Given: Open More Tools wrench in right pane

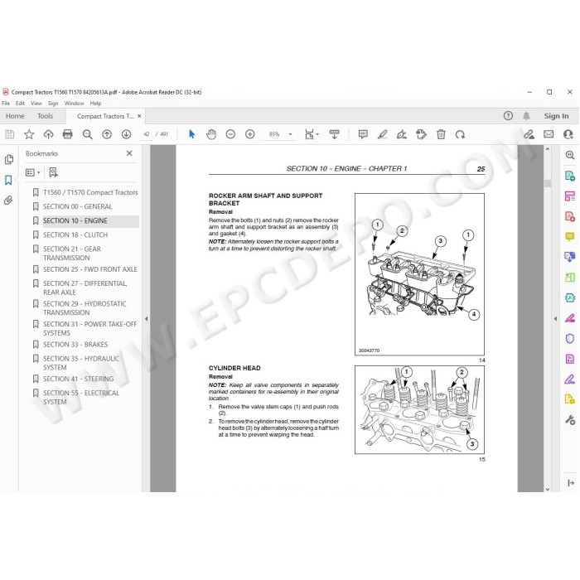Looking at the screenshot, I should [570, 420].
